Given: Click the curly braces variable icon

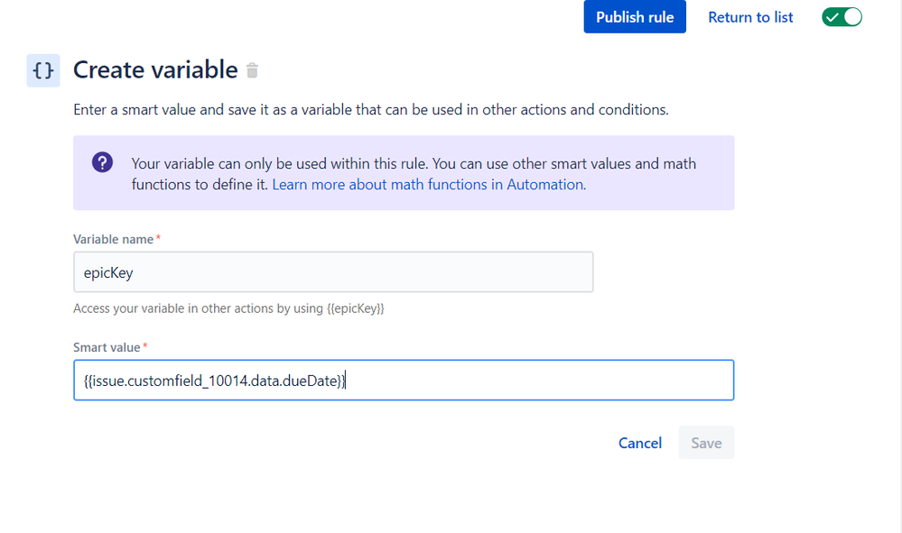Looking at the screenshot, I should tap(42, 70).
